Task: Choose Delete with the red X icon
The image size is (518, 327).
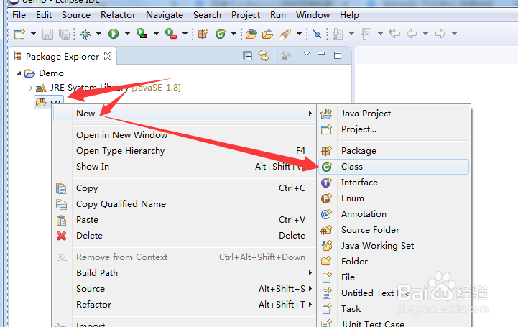Action: [x=185, y=236]
